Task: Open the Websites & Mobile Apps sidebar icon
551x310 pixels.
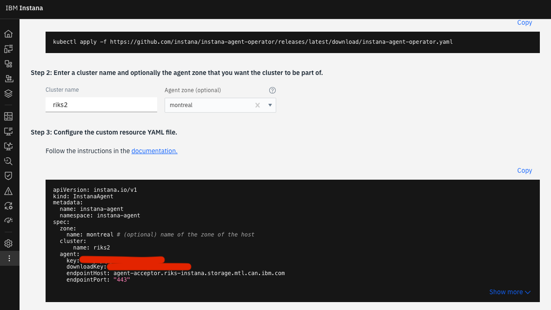Action: (8, 48)
